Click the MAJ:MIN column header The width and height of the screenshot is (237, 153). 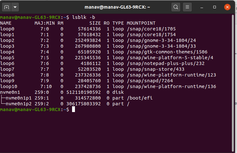(45, 23)
